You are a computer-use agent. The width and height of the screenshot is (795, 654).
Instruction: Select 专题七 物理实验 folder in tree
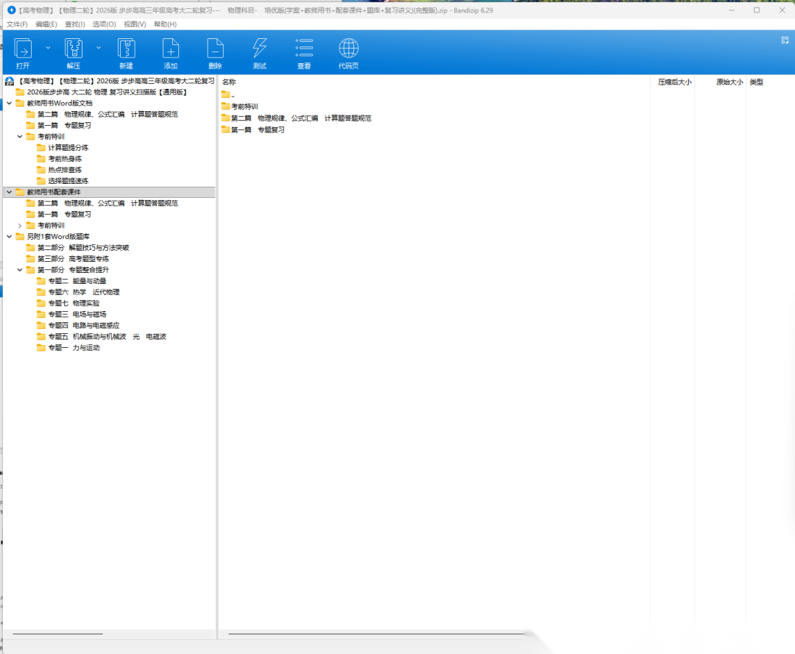click(74, 303)
